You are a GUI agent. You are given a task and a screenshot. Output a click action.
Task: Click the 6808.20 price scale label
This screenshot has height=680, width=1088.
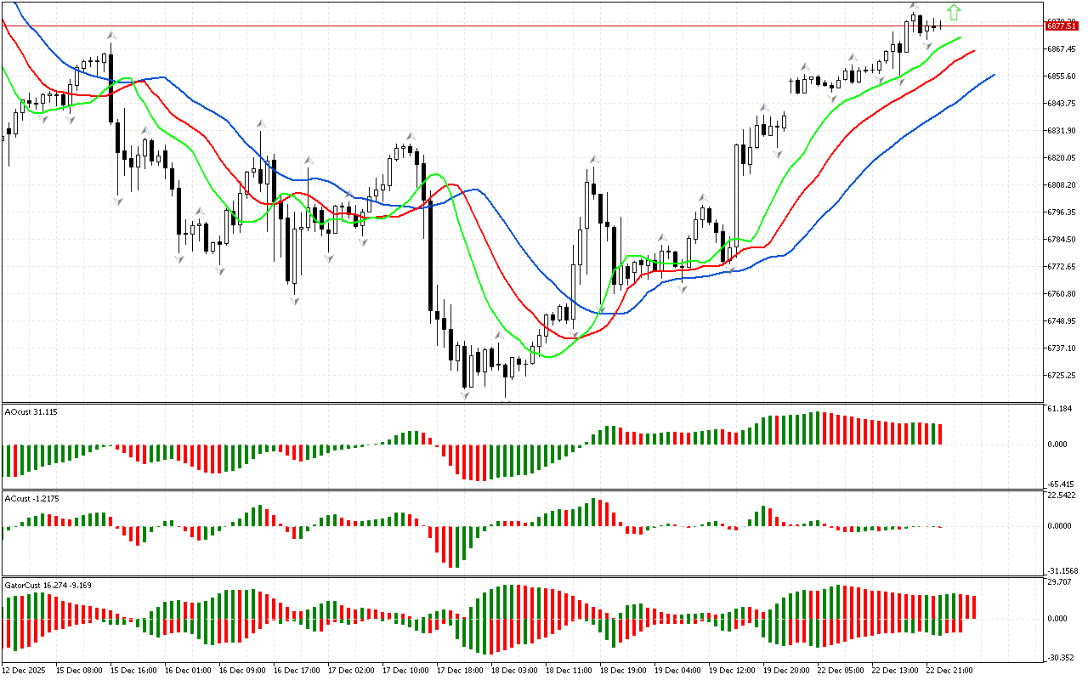[1062, 185]
